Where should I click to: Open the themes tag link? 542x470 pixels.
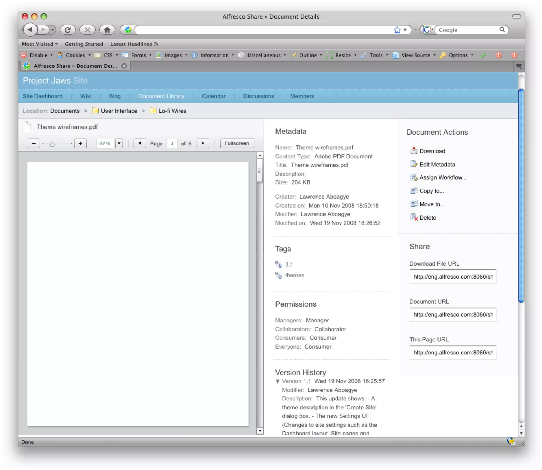(x=294, y=275)
